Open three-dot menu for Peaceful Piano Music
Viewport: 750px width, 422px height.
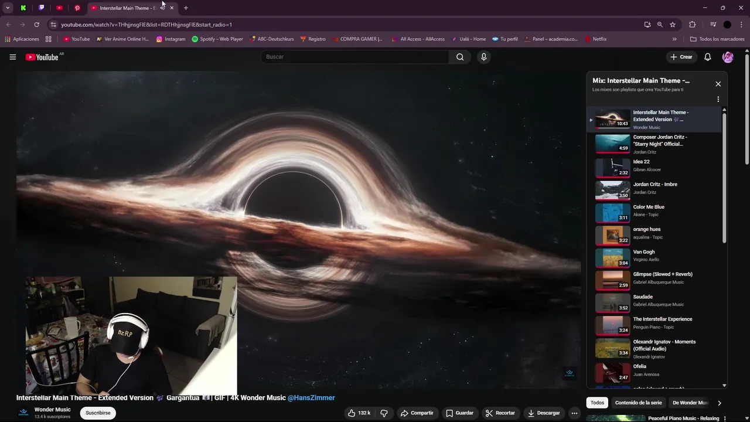(725, 418)
